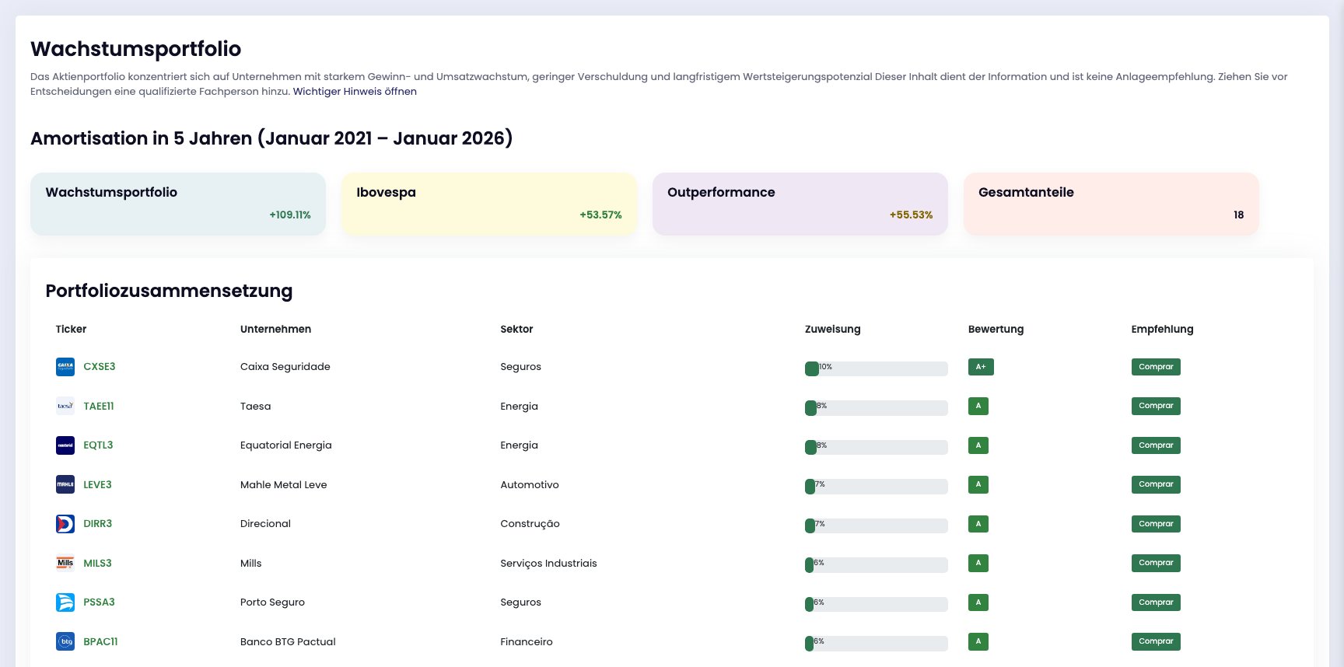
Task: Click Comprar button for Mahle Metal Leve
Action: [x=1156, y=484]
